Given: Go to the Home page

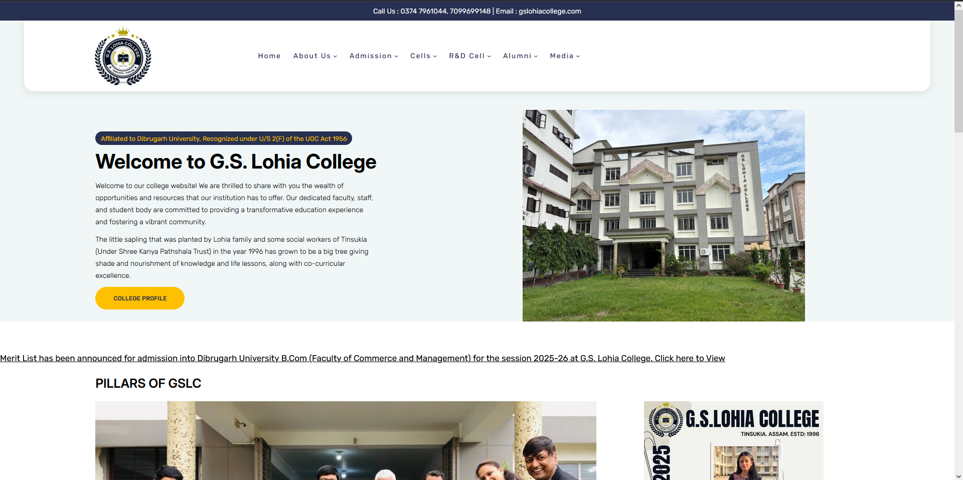Looking at the screenshot, I should pos(269,56).
